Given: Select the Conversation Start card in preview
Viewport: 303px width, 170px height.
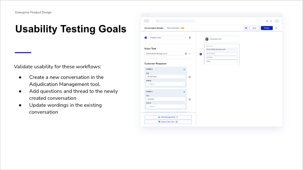Looking at the screenshot, I should tap(221, 39).
